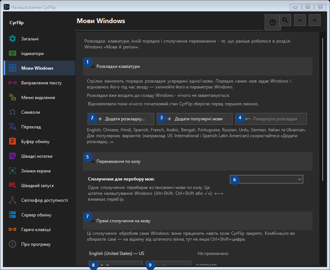Open the search magnifier in the header
The height and width of the screenshot is (270, 330).
pyautogui.click(x=285, y=20)
